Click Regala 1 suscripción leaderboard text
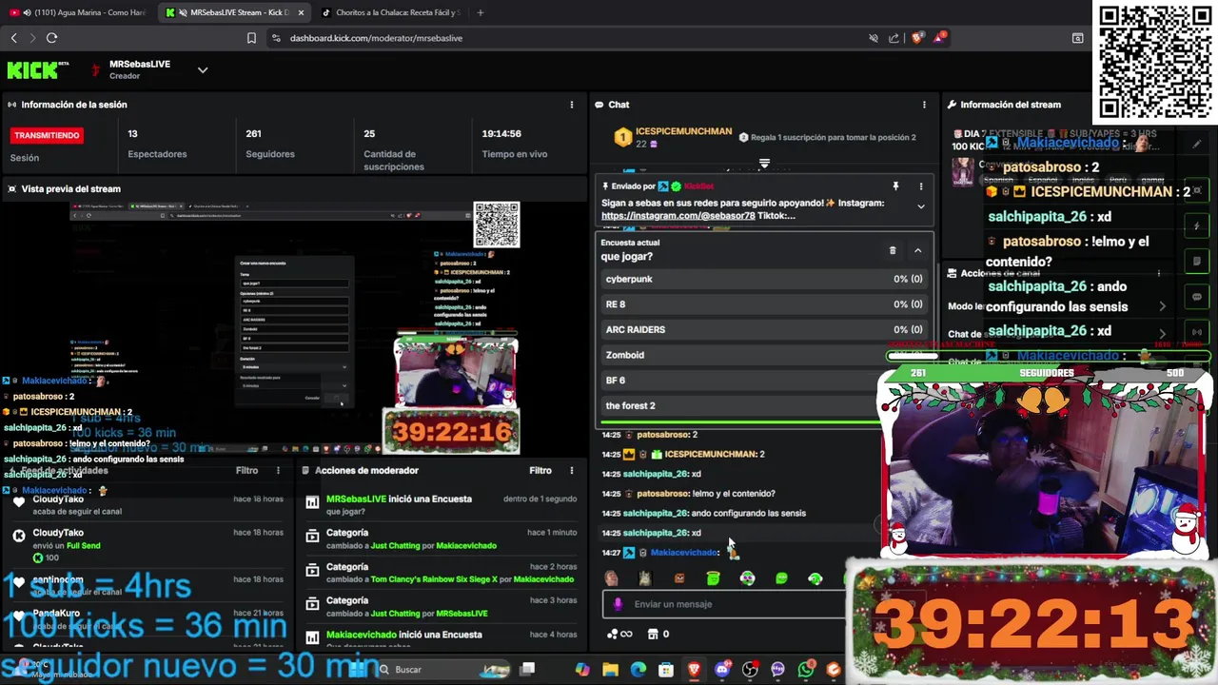The width and height of the screenshot is (1218, 685). 834,138
